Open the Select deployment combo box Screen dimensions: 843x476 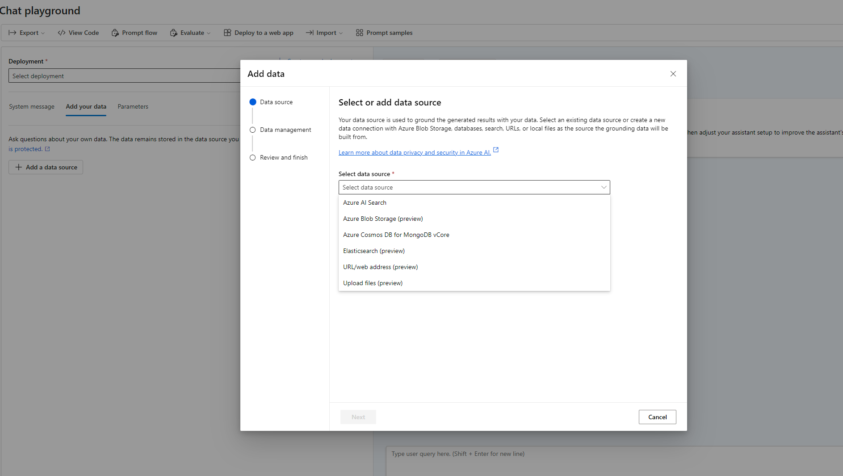click(124, 76)
